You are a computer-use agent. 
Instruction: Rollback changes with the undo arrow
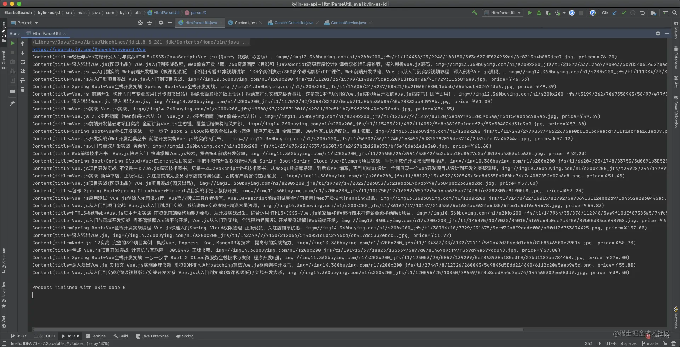click(x=642, y=13)
